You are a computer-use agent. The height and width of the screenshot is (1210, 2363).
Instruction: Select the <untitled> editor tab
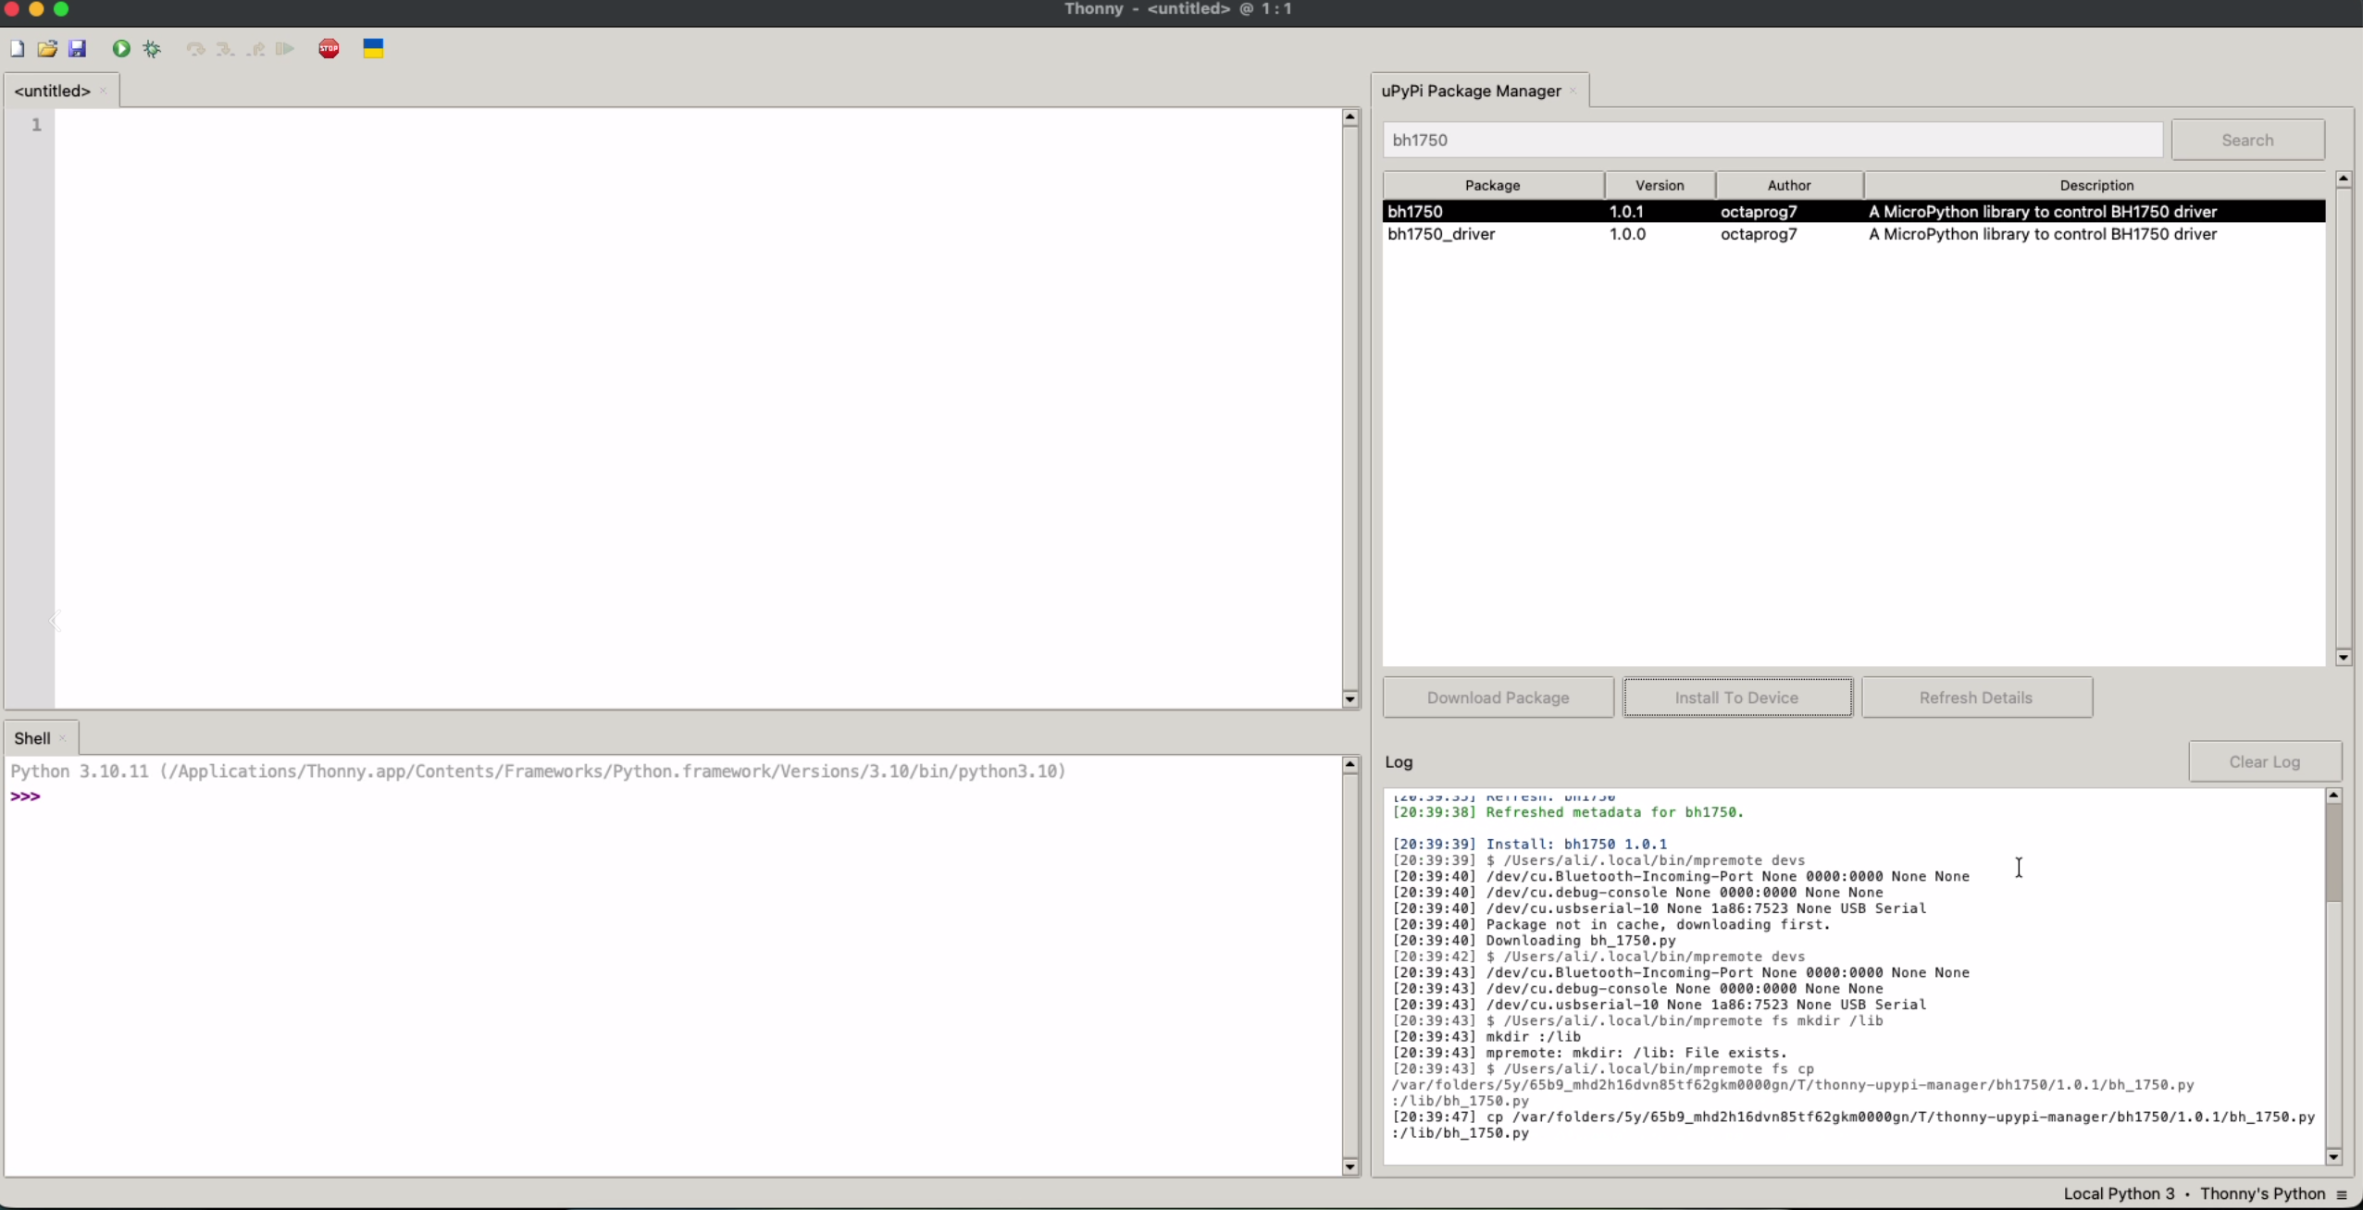click(x=52, y=91)
